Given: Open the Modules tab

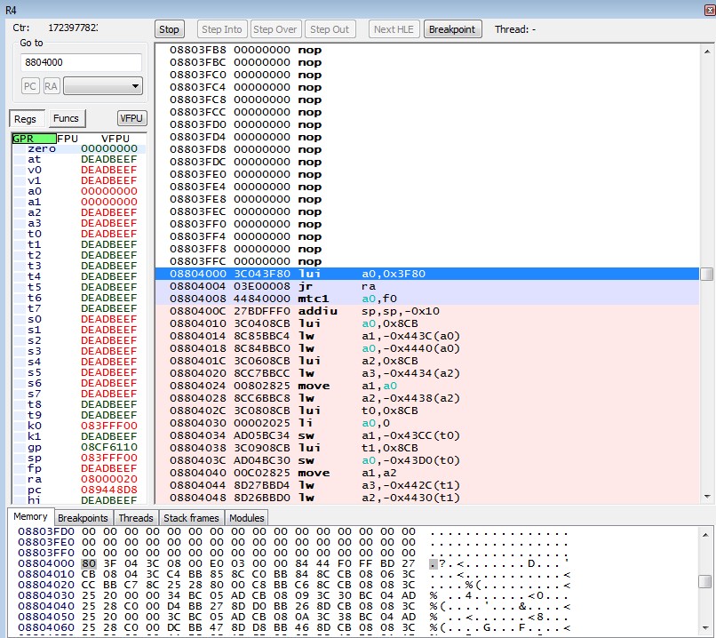Looking at the screenshot, I should click(x=246, y=518).
